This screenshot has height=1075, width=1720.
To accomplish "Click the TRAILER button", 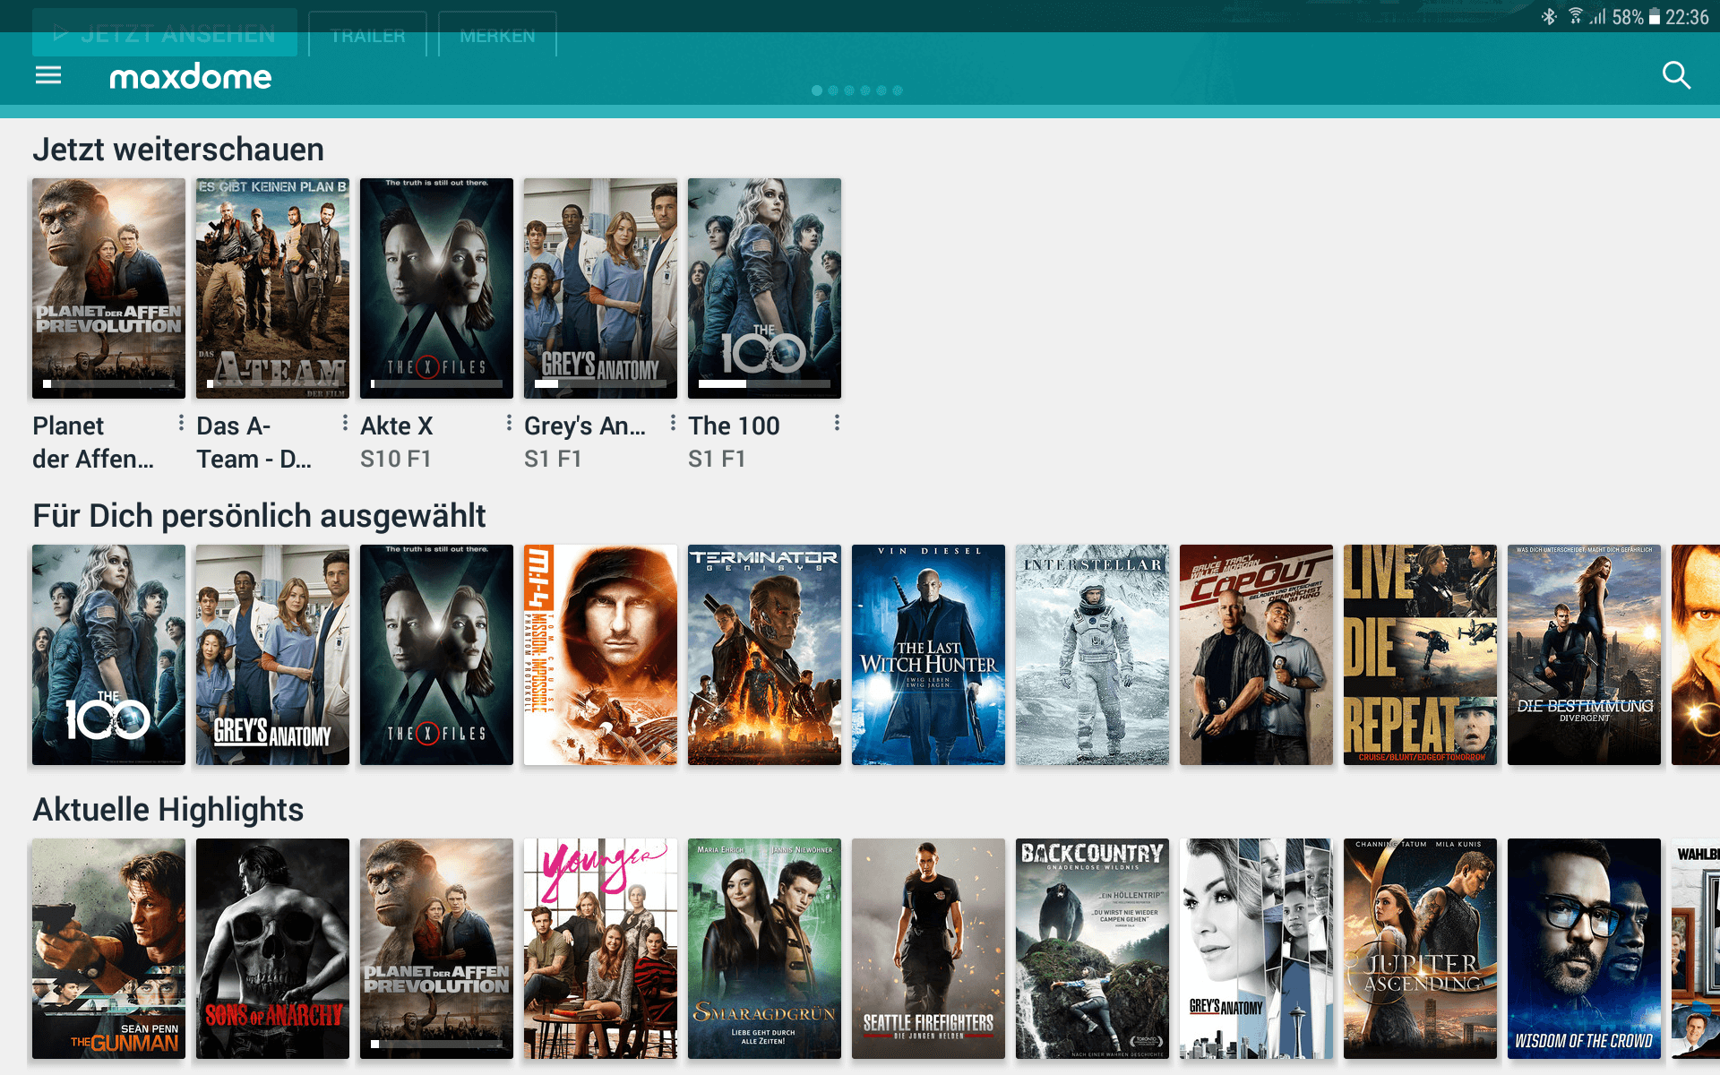I will 367,35.
